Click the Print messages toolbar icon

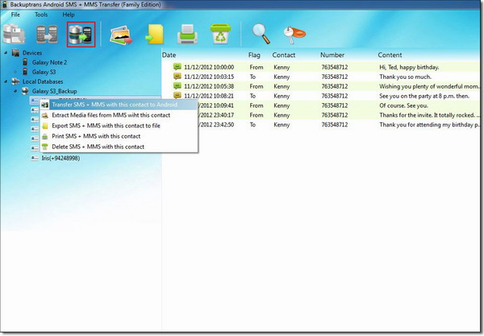click(x=187, y=34)
